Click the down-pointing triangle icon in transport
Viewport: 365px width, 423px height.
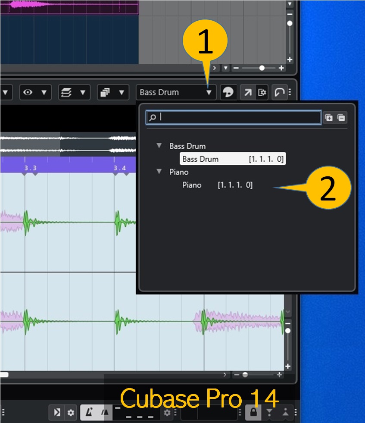(x=269, y=412)
